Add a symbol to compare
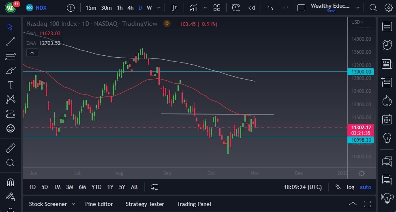This screenshot has height=212, width=396. pos(71,8)
